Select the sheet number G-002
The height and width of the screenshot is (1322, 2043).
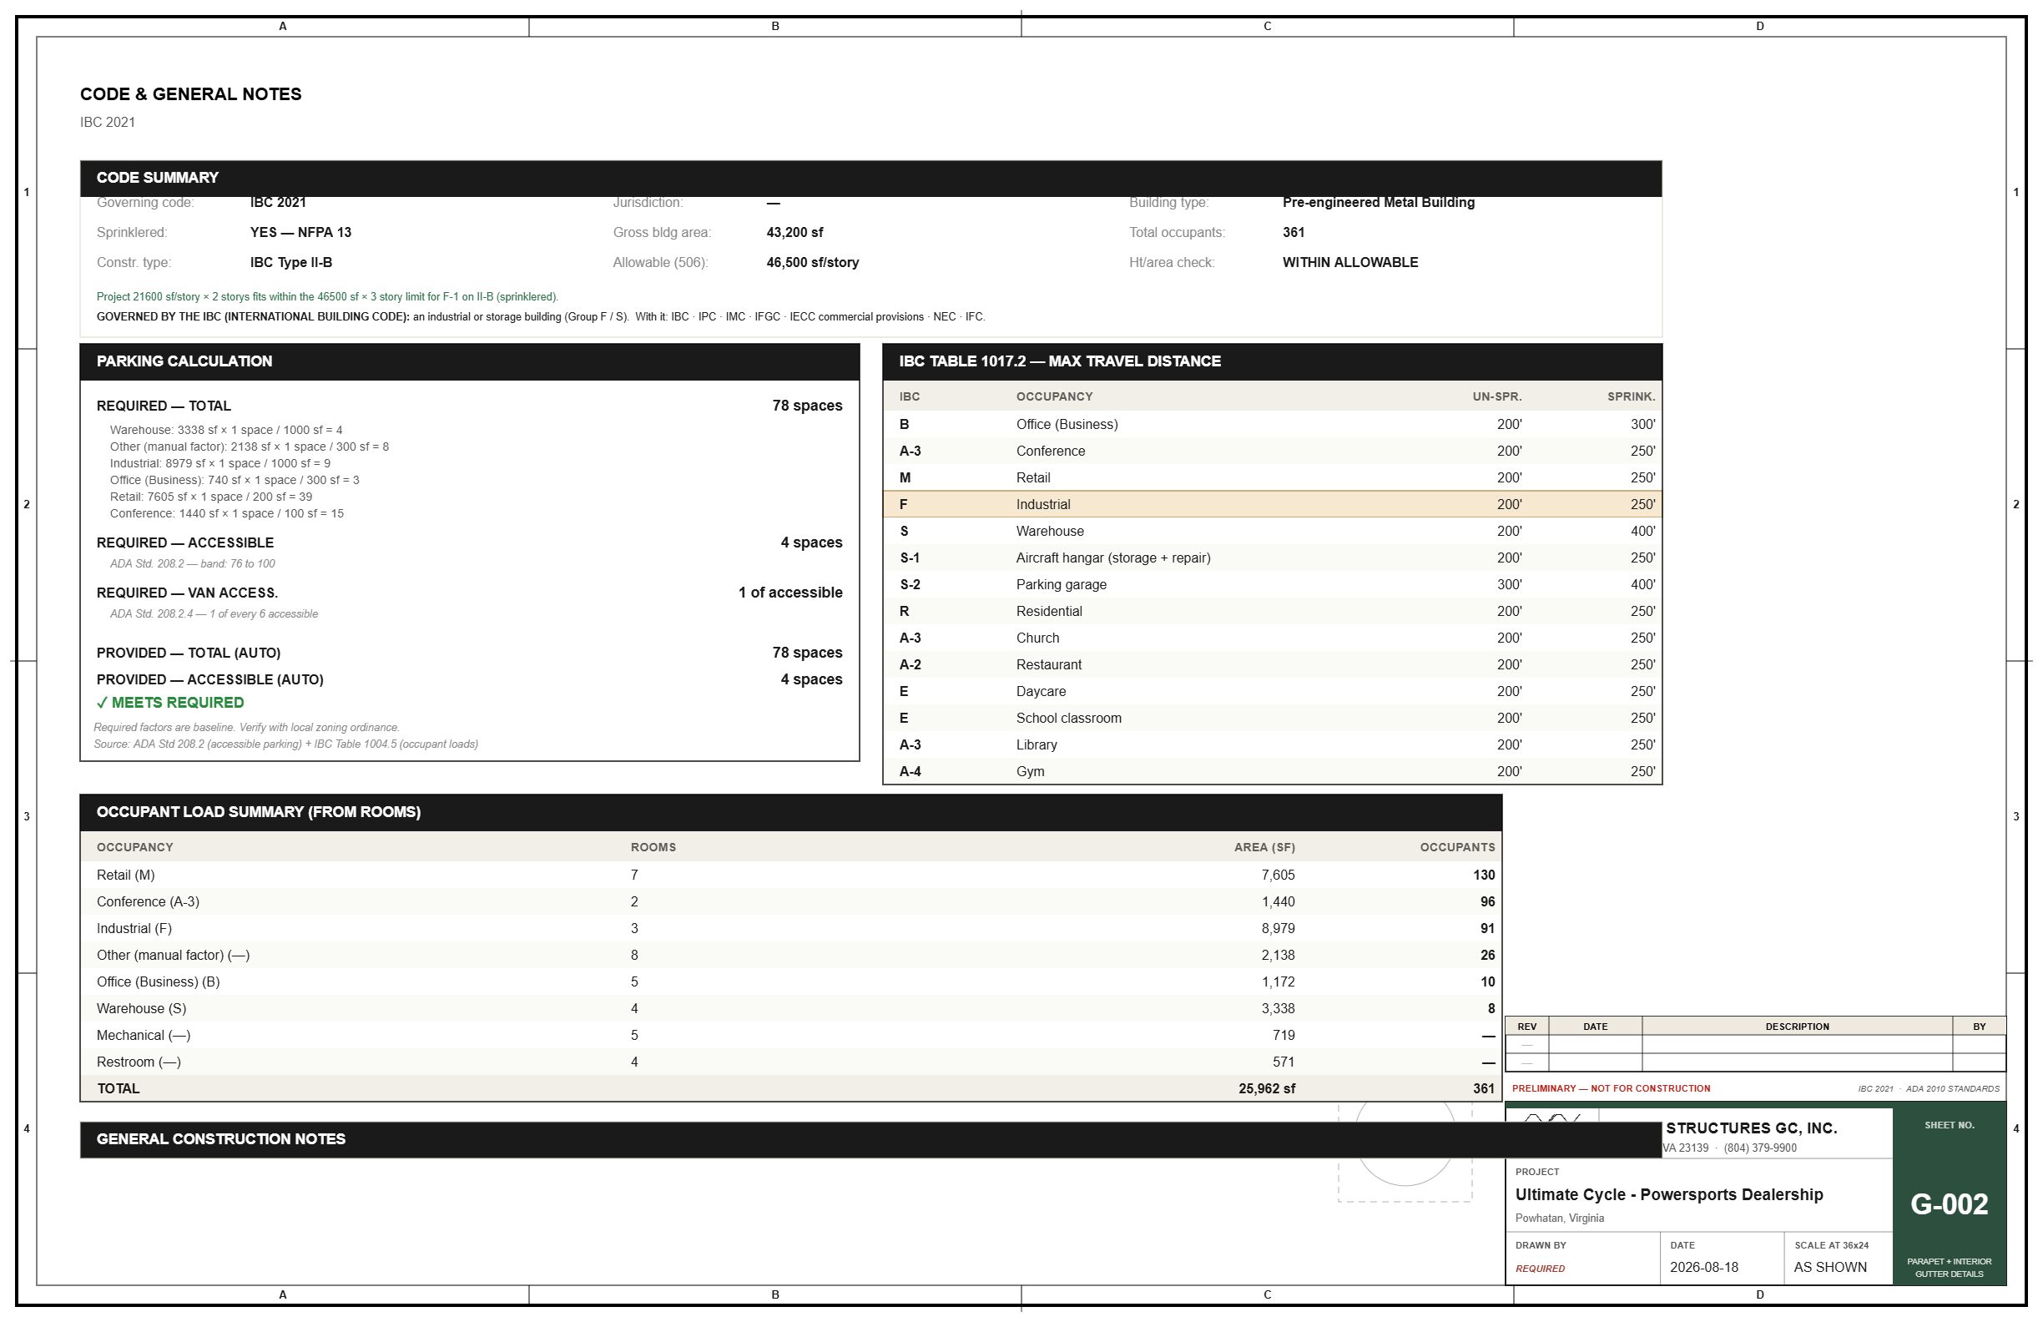point(1949,1204)
